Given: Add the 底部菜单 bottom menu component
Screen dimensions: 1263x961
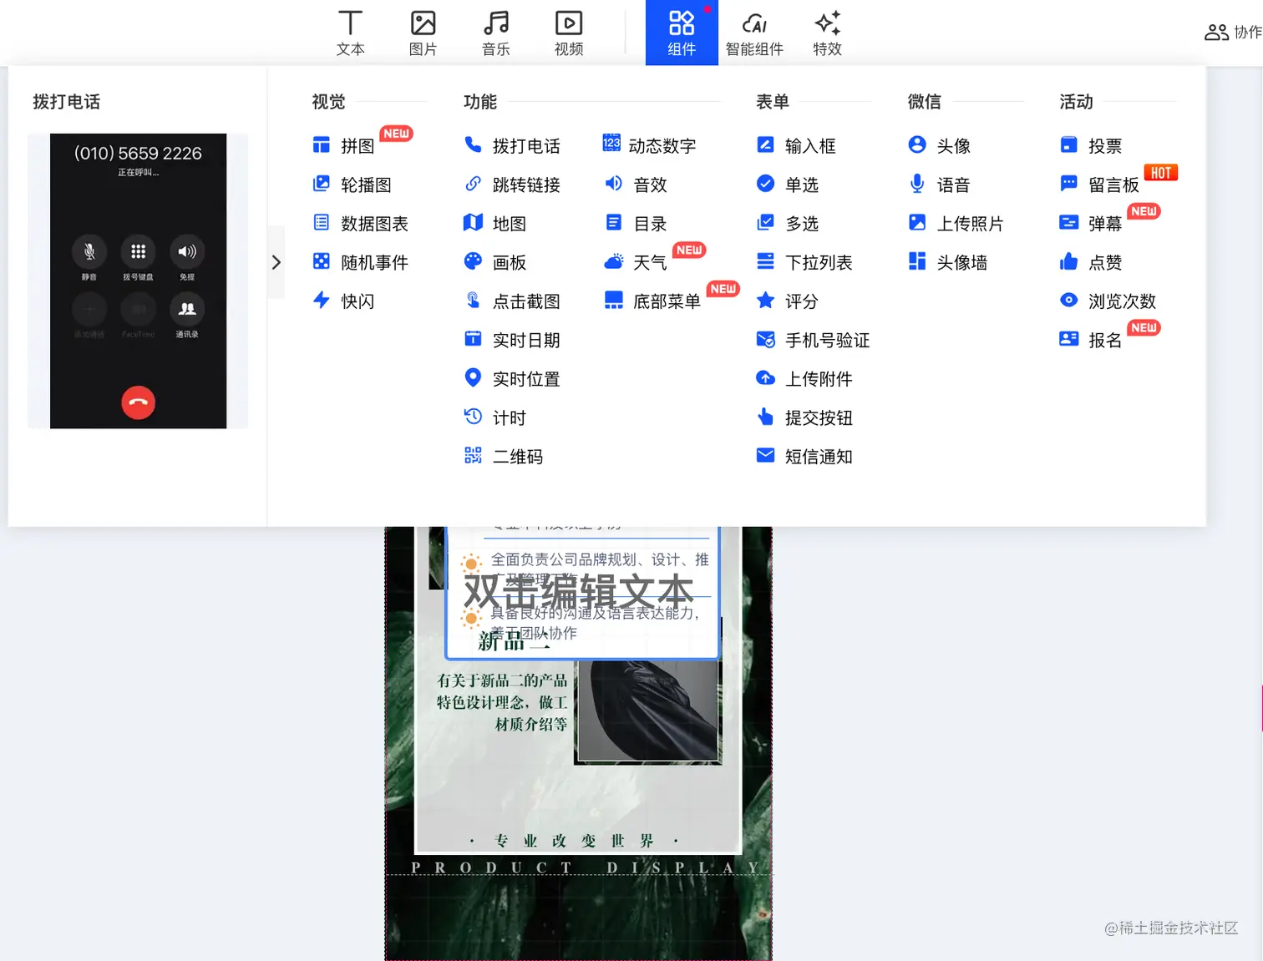Looking at the screenshot, I should tap(652, 301).
